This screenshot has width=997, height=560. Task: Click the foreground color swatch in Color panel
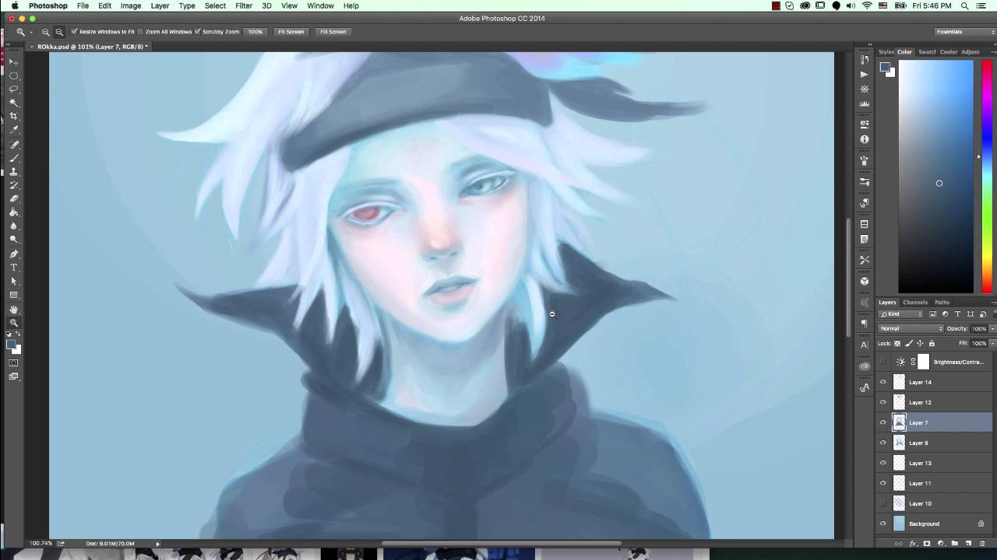(x=885, y=68)
